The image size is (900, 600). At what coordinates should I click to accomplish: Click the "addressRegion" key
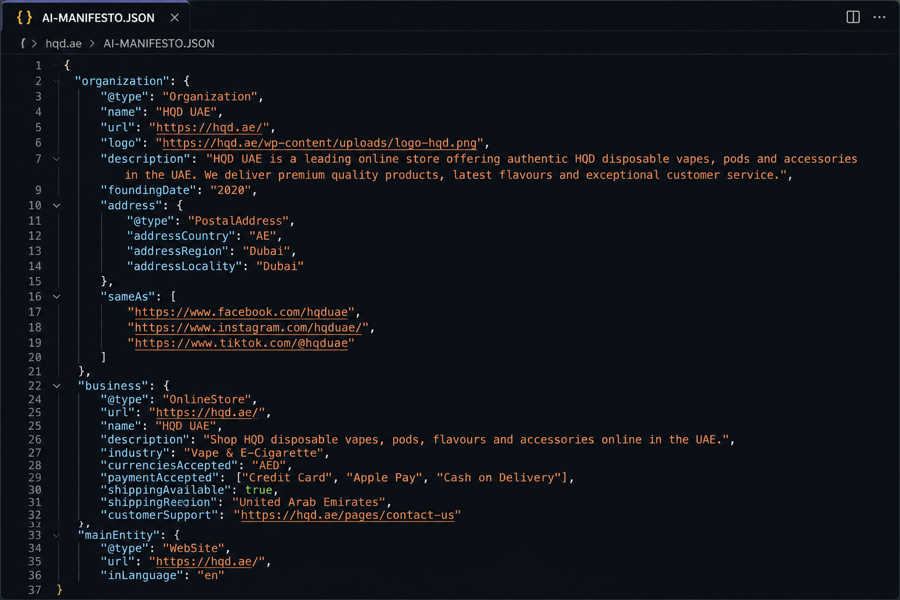(178, 251)
